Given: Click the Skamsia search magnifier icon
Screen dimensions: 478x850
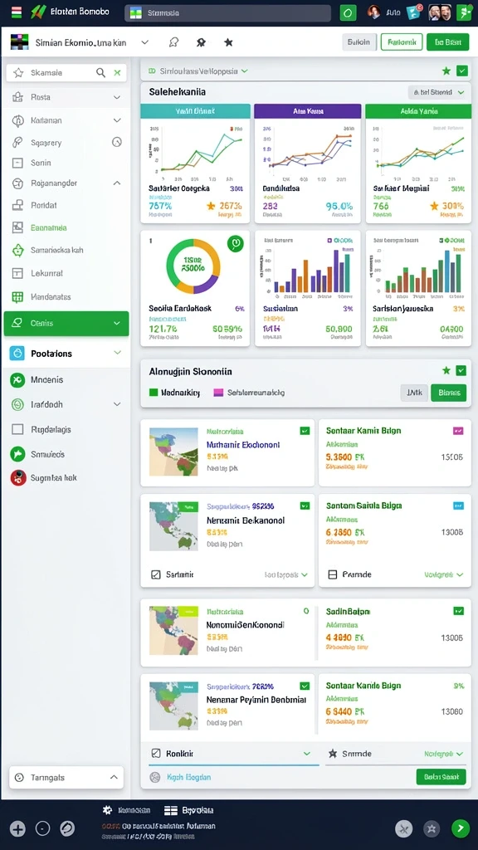Looking at the screenshot, I should point(100,73).
